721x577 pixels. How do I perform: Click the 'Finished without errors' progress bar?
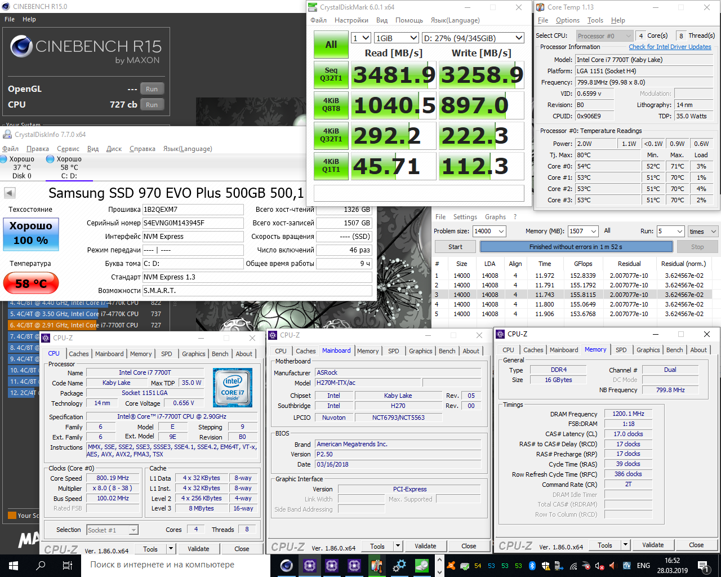(x=576, y=247)
